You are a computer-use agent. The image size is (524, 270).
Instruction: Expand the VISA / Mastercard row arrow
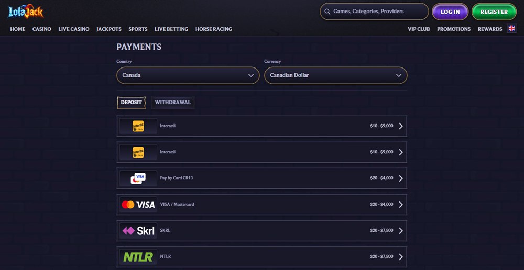coord(401,205)
